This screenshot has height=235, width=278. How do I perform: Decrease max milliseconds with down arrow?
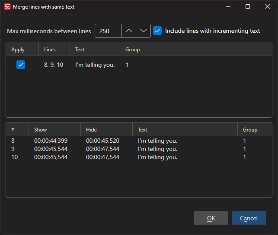click(x=143, y=31)
